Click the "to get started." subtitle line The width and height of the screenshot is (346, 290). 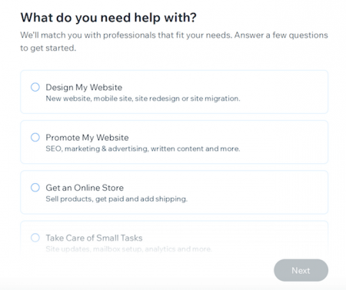(x=48, y=48)
